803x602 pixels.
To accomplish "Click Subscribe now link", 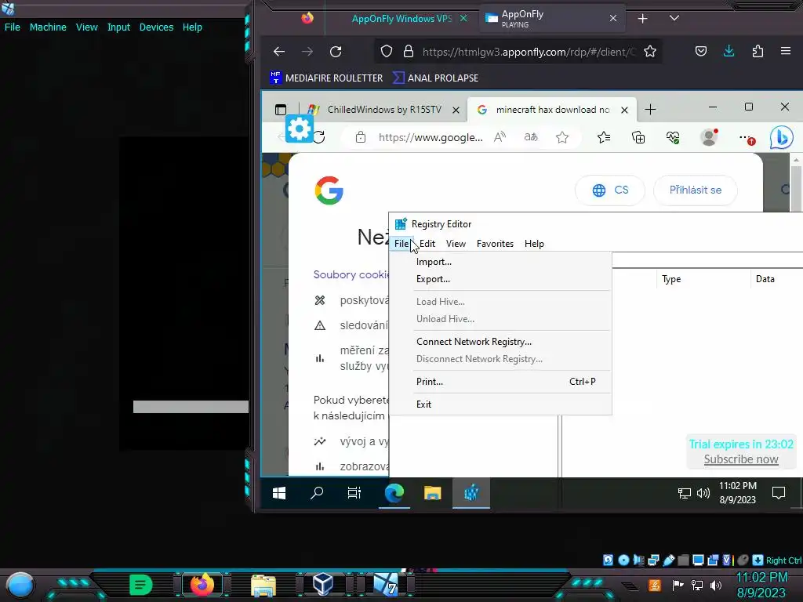I will [741, 459].
